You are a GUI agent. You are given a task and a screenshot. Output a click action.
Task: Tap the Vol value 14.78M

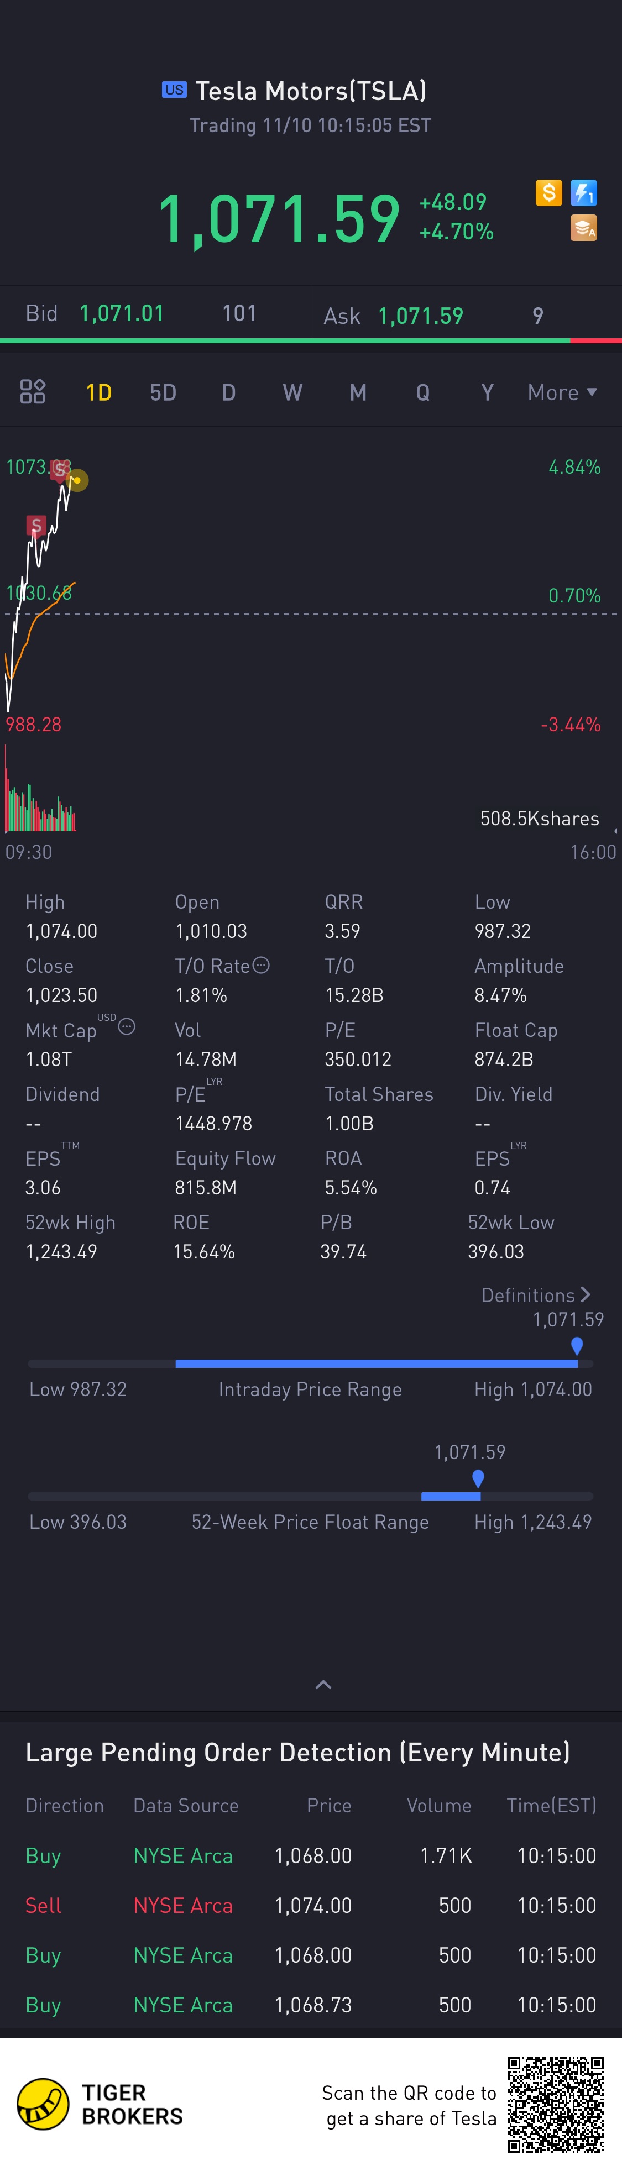(206, 1060)
